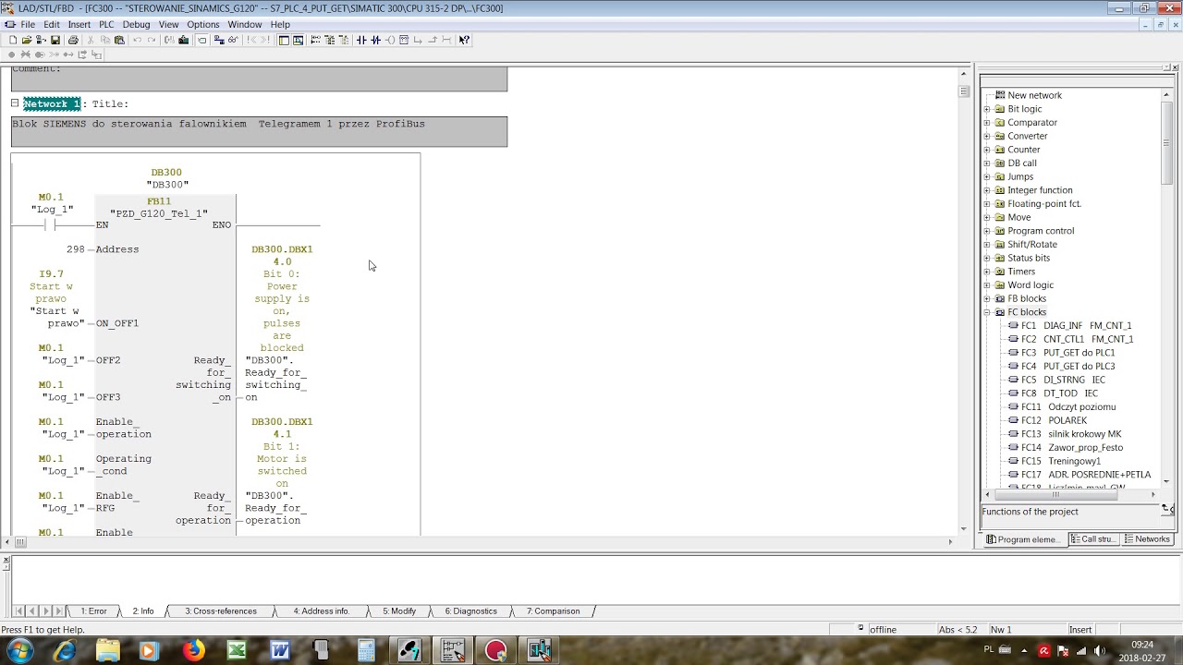
Task: Click the FB11 block name
Action: (159, 201)
